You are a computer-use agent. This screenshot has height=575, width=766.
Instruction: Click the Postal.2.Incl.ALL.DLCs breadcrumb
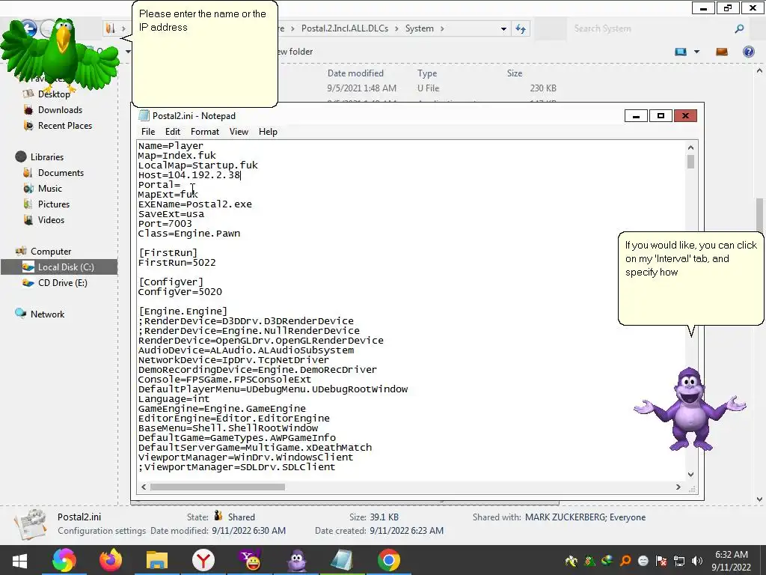pyautogui.click(x=344, y=29)
